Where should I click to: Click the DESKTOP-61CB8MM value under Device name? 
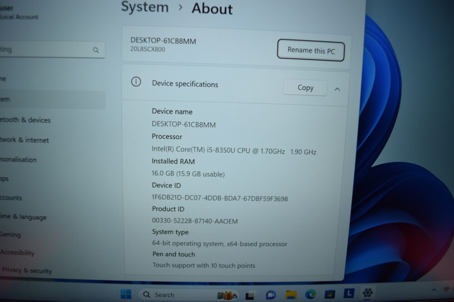183,125
